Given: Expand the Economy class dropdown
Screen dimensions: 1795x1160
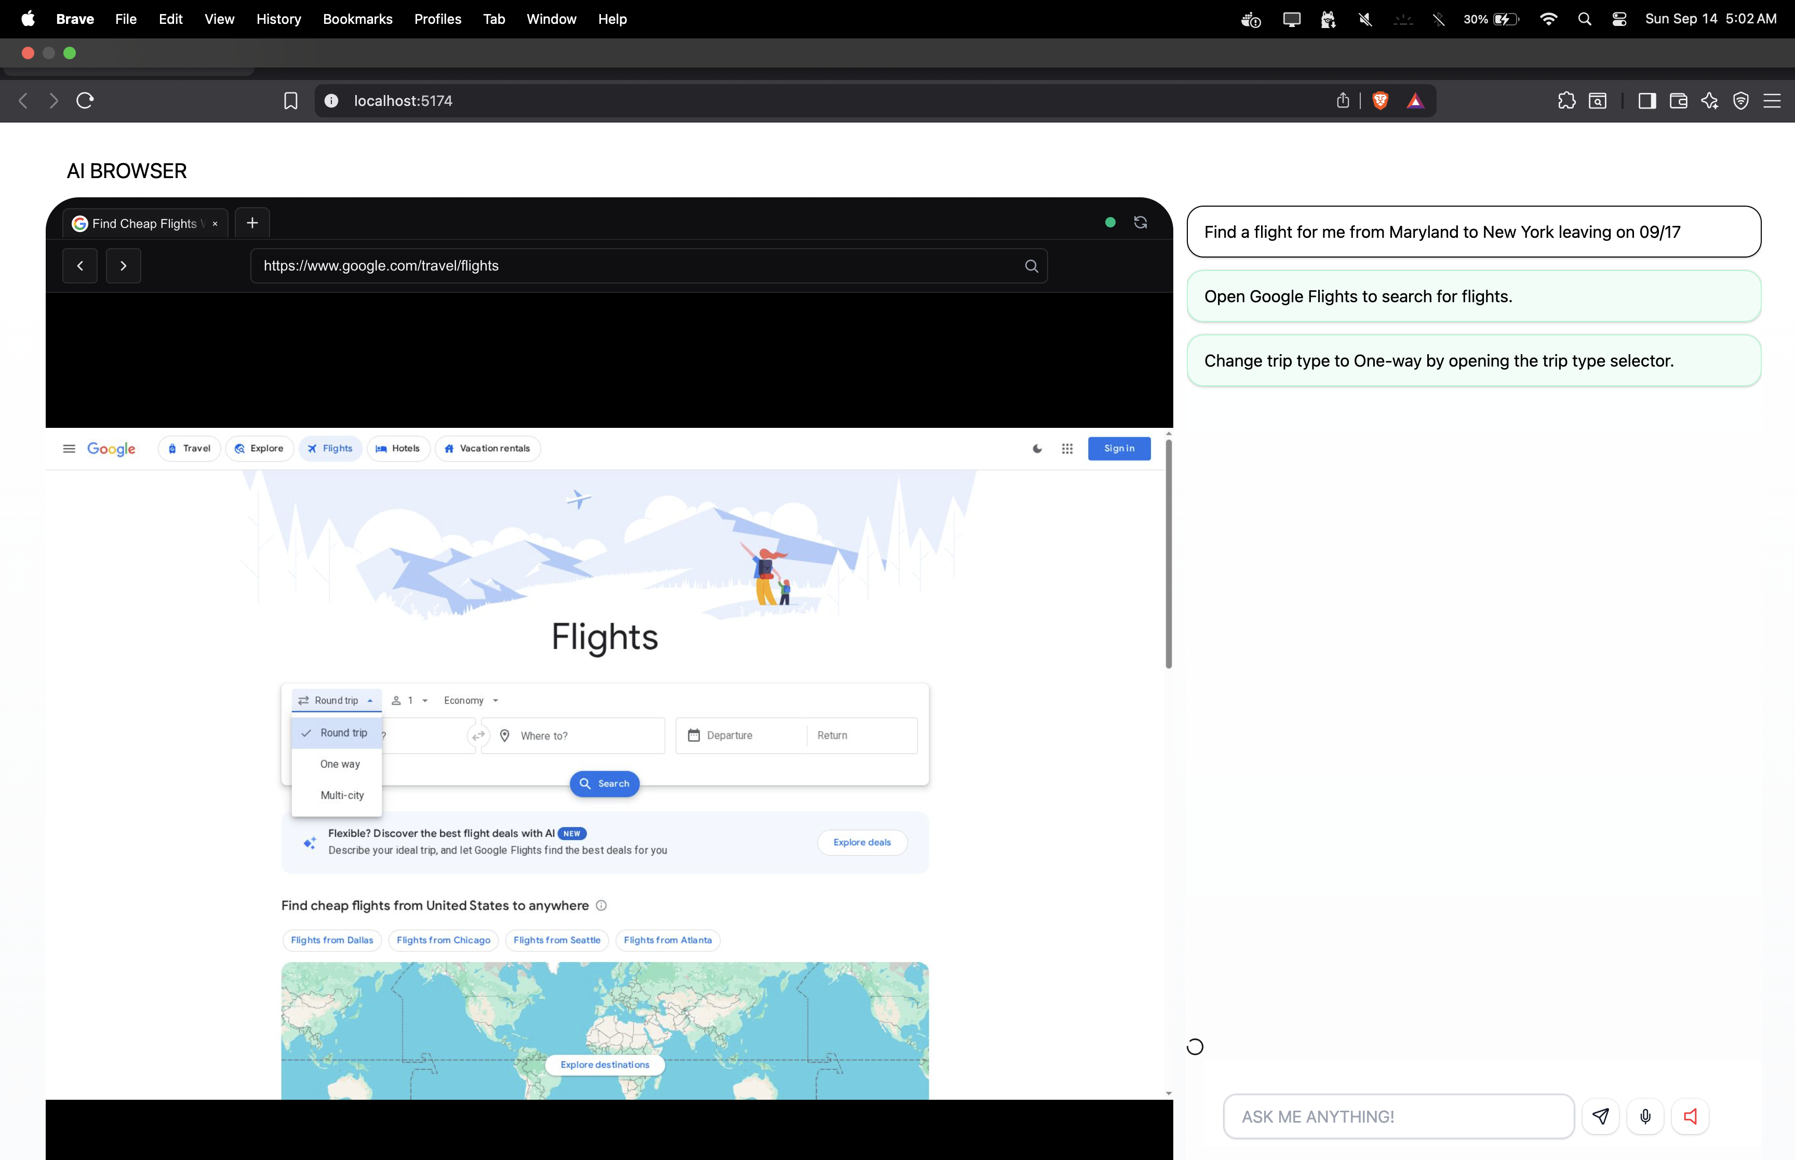Looking at the screenshot, I should tap(471, 700).
